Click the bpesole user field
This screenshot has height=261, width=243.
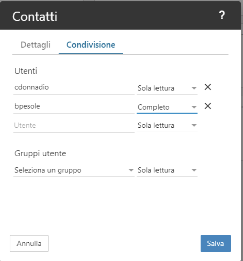point(74,106)
